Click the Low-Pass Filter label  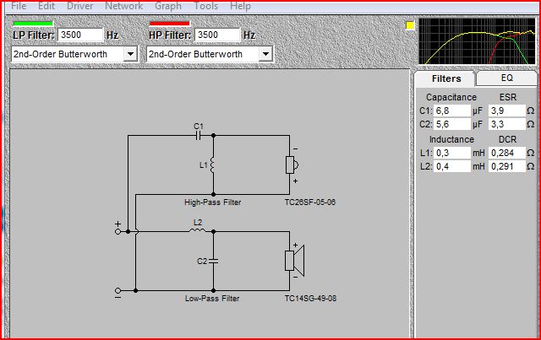[212, 299]
